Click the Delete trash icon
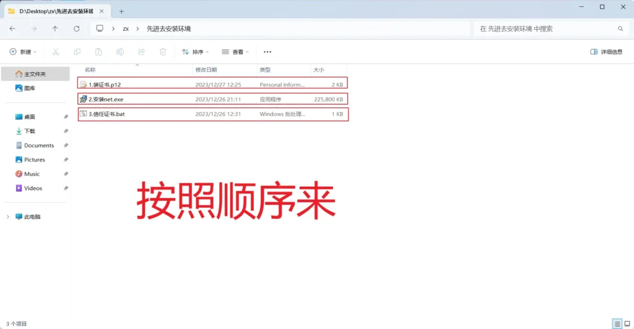The height and width of the screenshot is (329, 634). [163, 52]
